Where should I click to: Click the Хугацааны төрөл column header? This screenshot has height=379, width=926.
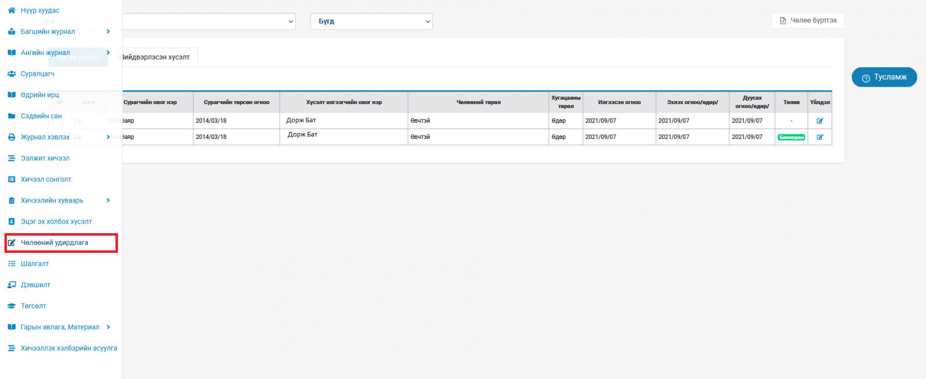566,102
